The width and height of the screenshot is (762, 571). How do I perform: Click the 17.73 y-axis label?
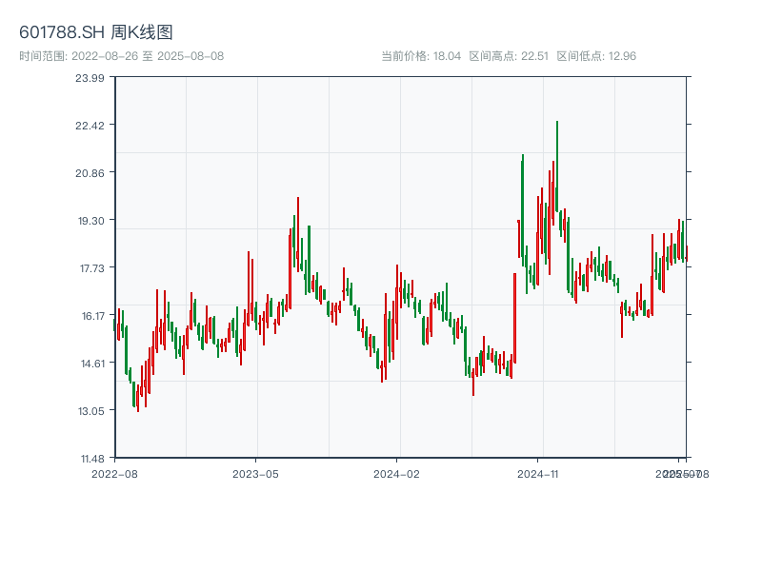[x=91, y=268]
